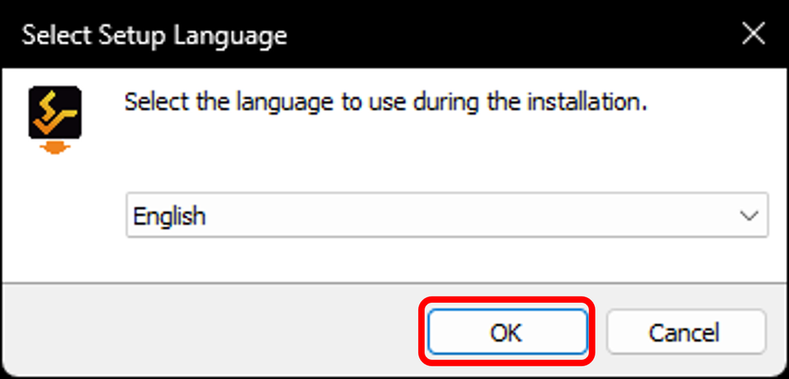Confirm English by clicking OK
Image resolution: width=789 pixels, height=379 pixels.
click(505, 333)
